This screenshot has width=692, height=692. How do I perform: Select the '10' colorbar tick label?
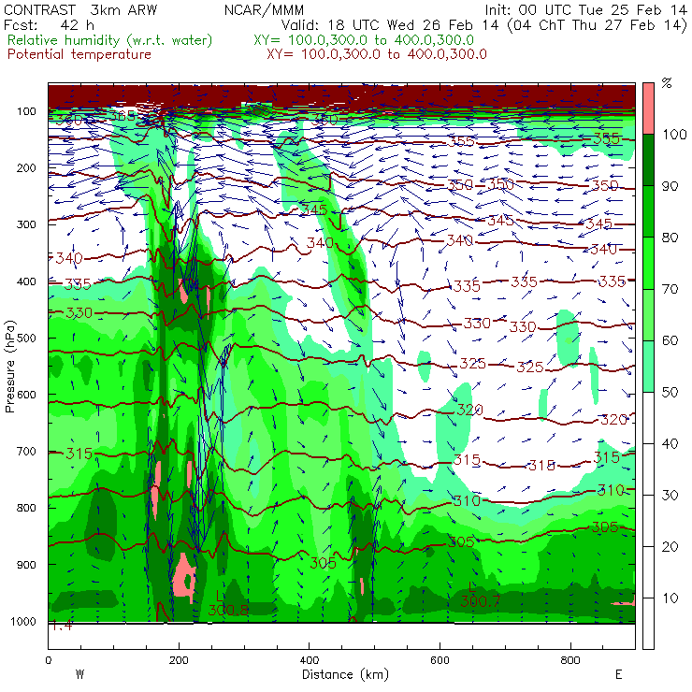point(670,598)
